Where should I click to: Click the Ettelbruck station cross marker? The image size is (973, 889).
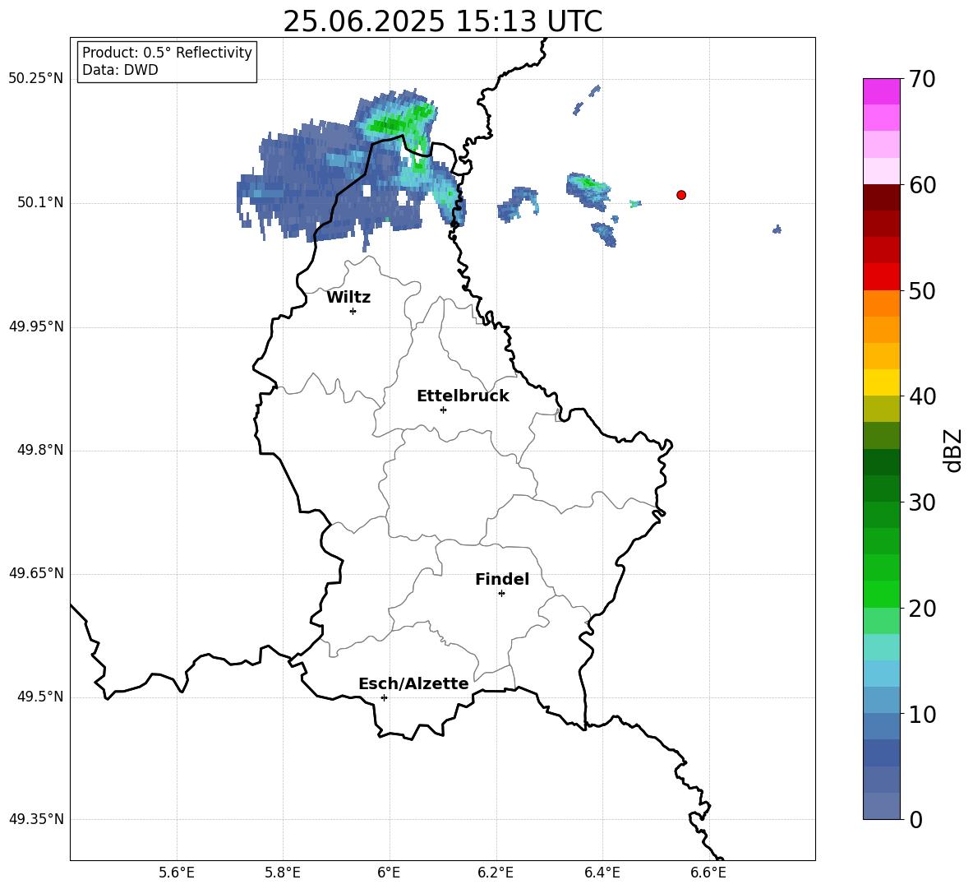click(x=443, y=410)
